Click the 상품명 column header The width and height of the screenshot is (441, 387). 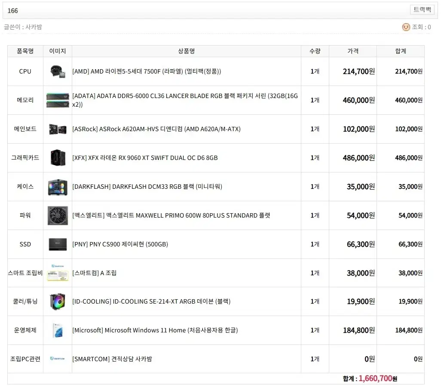(186, 51)
